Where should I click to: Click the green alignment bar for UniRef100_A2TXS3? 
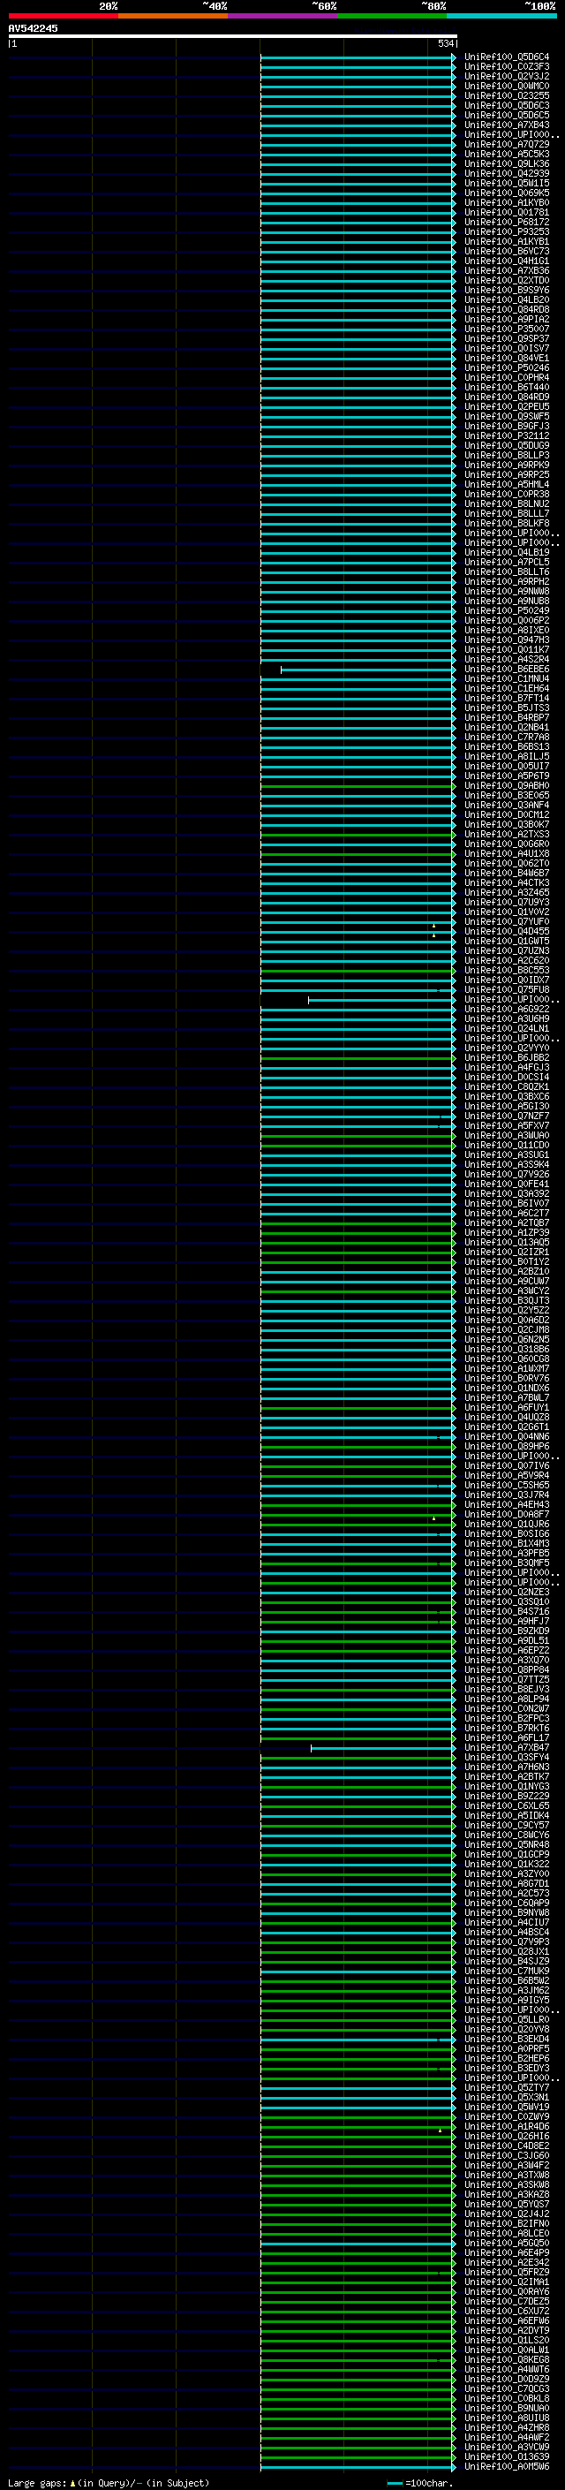358,834
